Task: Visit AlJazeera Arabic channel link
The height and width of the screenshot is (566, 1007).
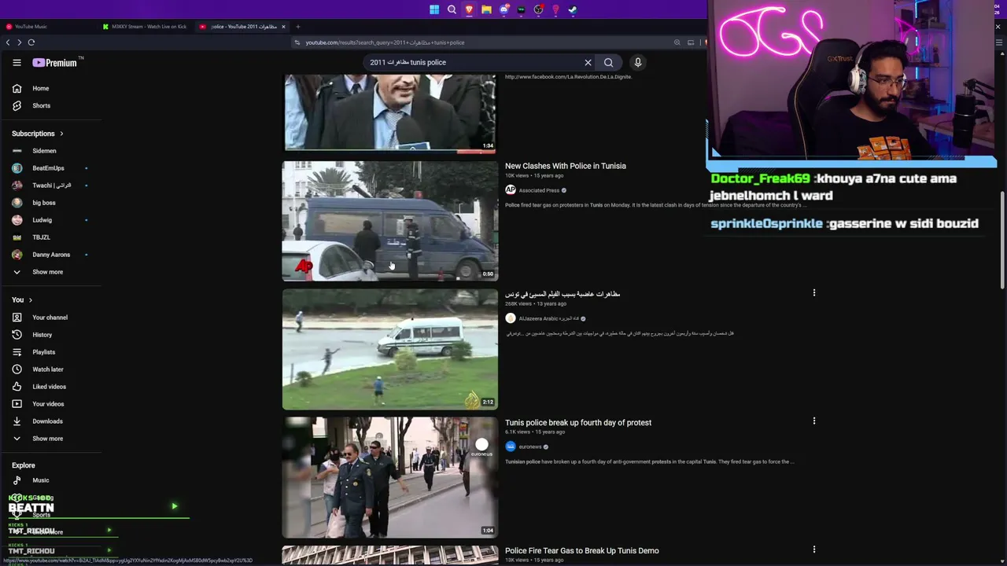Action: (548, 318)
